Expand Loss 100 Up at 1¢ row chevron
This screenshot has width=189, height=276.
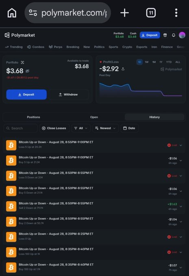tap(181, 252)
